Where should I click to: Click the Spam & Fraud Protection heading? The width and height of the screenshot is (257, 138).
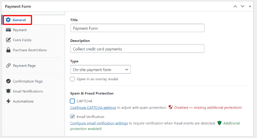pyautogui.click(x=92, y=93)
